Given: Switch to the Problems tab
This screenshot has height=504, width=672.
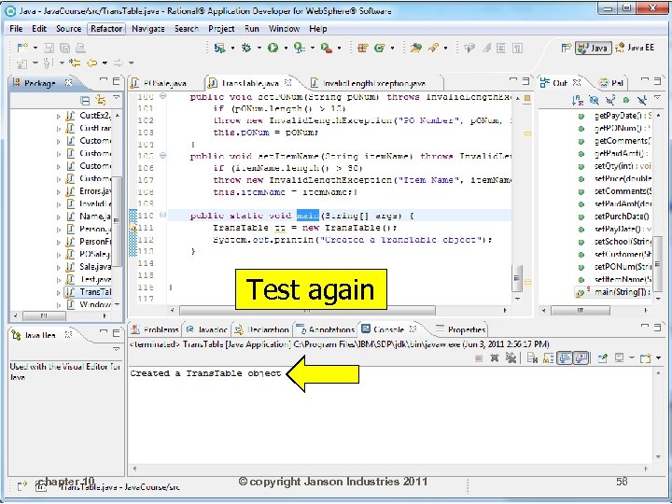Looking at the screenshot, I should click(156, 329).
